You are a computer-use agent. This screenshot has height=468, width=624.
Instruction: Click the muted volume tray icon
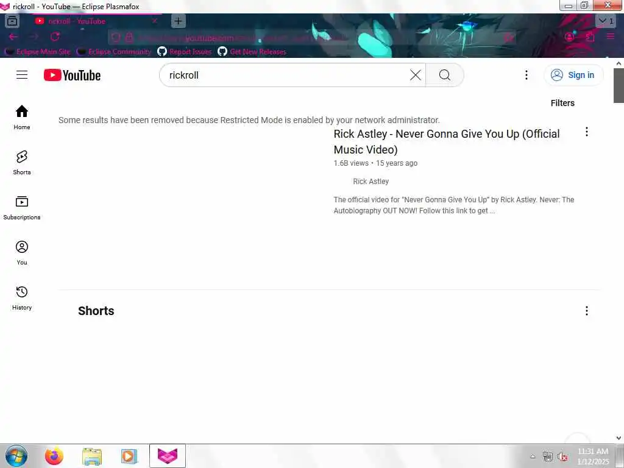(x=562, y=456)
